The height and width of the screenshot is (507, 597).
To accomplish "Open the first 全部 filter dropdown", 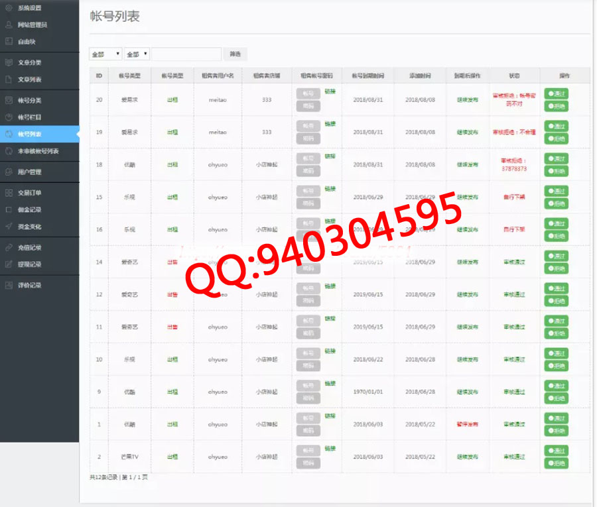I will click(105, 54).
